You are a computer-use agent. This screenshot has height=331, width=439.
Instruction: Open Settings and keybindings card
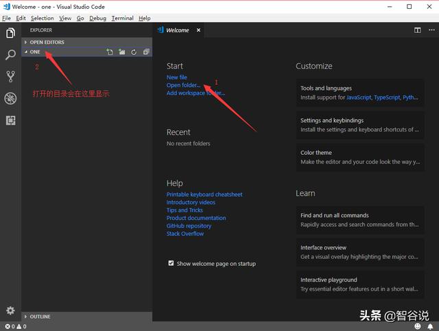click(360, 125)
